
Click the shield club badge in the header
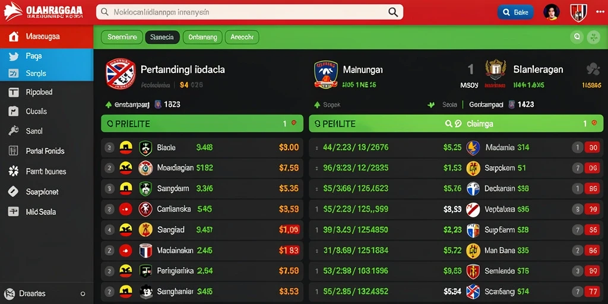pyautogui.click(x=578, y=12)
